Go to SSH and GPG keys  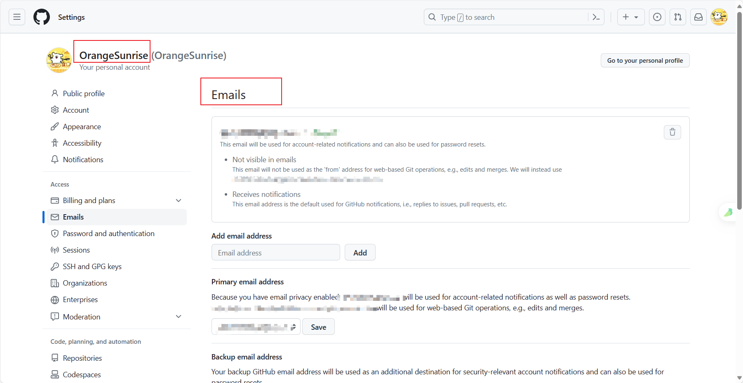tap(92, 267)
